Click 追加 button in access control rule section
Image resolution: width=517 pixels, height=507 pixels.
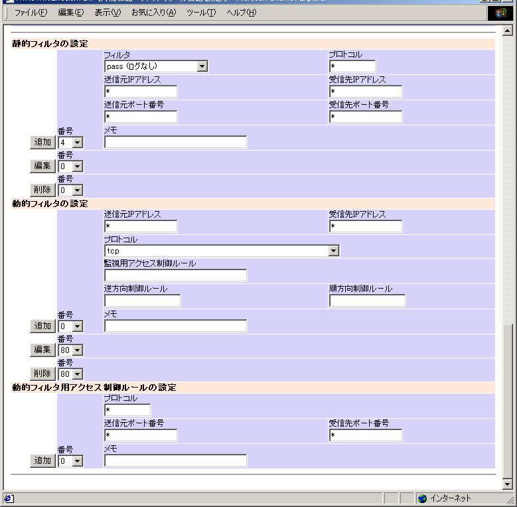(x=42, y=461)
